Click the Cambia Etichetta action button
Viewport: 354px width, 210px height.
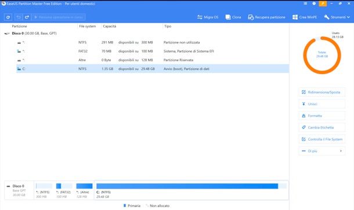[x=322, y=127]
